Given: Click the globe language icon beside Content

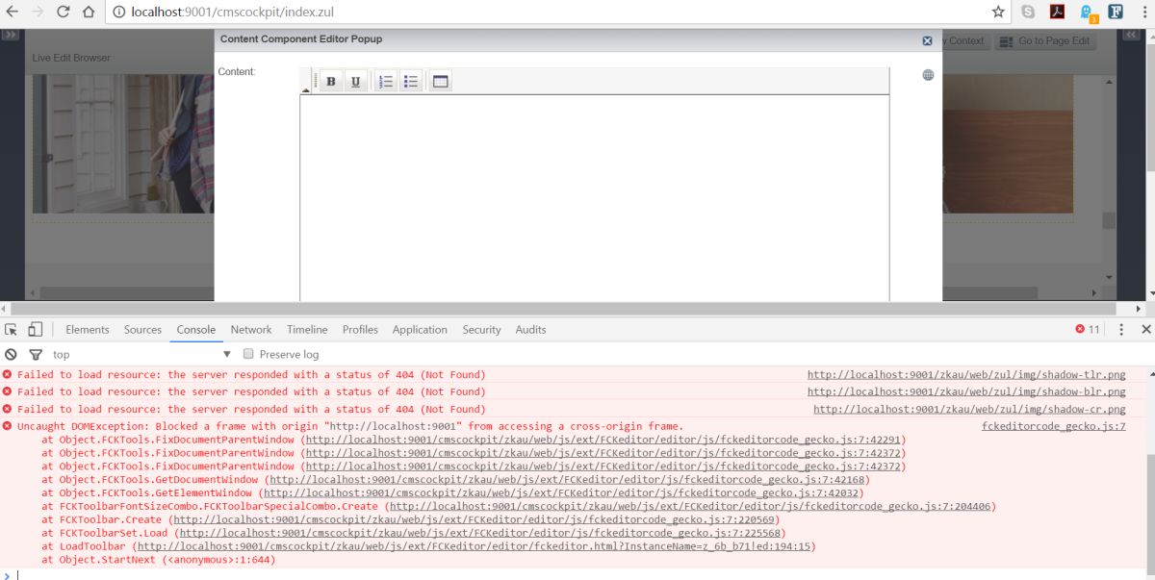Looking at the screenshot, I should [928, 75].
